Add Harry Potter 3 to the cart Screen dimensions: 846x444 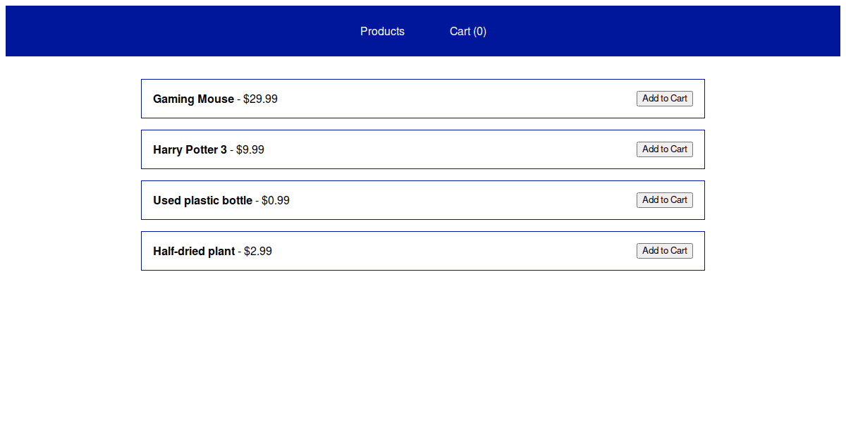(x=664, y=149)
